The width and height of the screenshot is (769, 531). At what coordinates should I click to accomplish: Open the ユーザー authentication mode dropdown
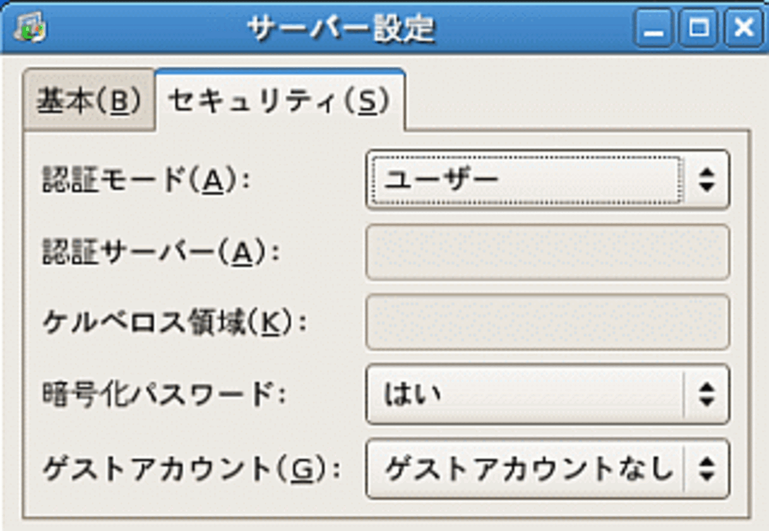526,179
